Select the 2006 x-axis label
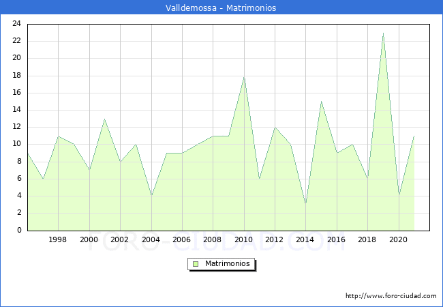 [x=182, y=239]
